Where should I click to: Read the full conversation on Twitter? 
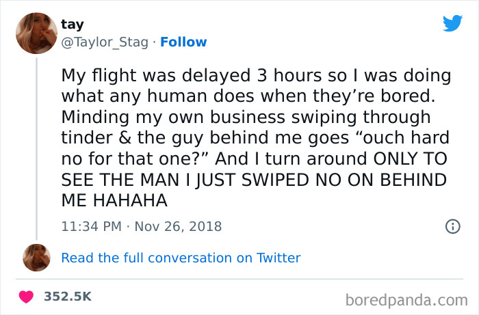click(x=181, y=258)
